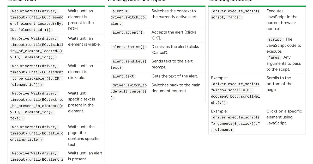Click 'Waits until an alert is present' text
The image size is (313, 164).
coord(85,156)
